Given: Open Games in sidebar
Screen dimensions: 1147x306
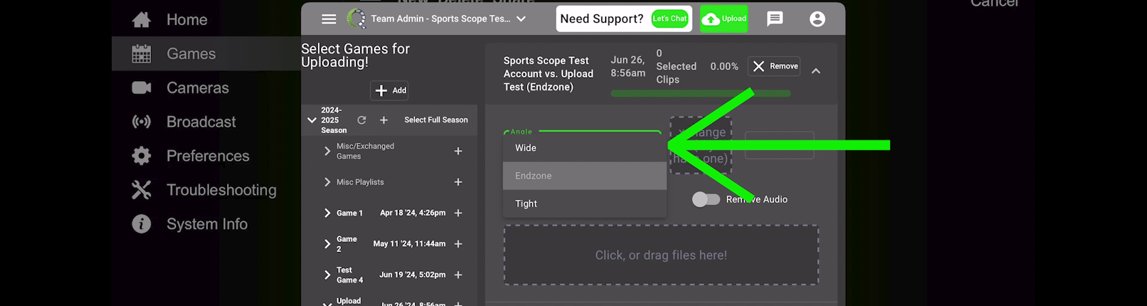Looking at the screenshot, I should (x=191, y=54).
